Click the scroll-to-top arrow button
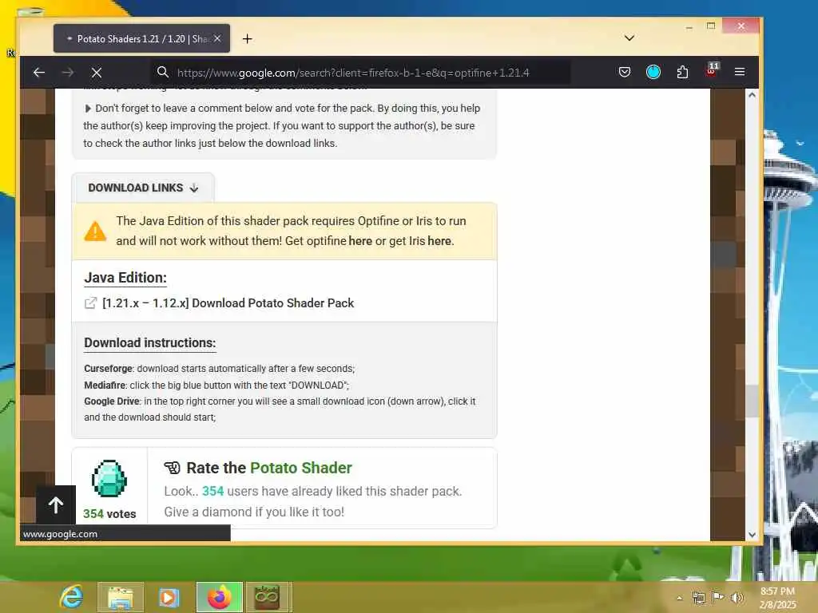818x613 pixels. [x=56, y=504]
